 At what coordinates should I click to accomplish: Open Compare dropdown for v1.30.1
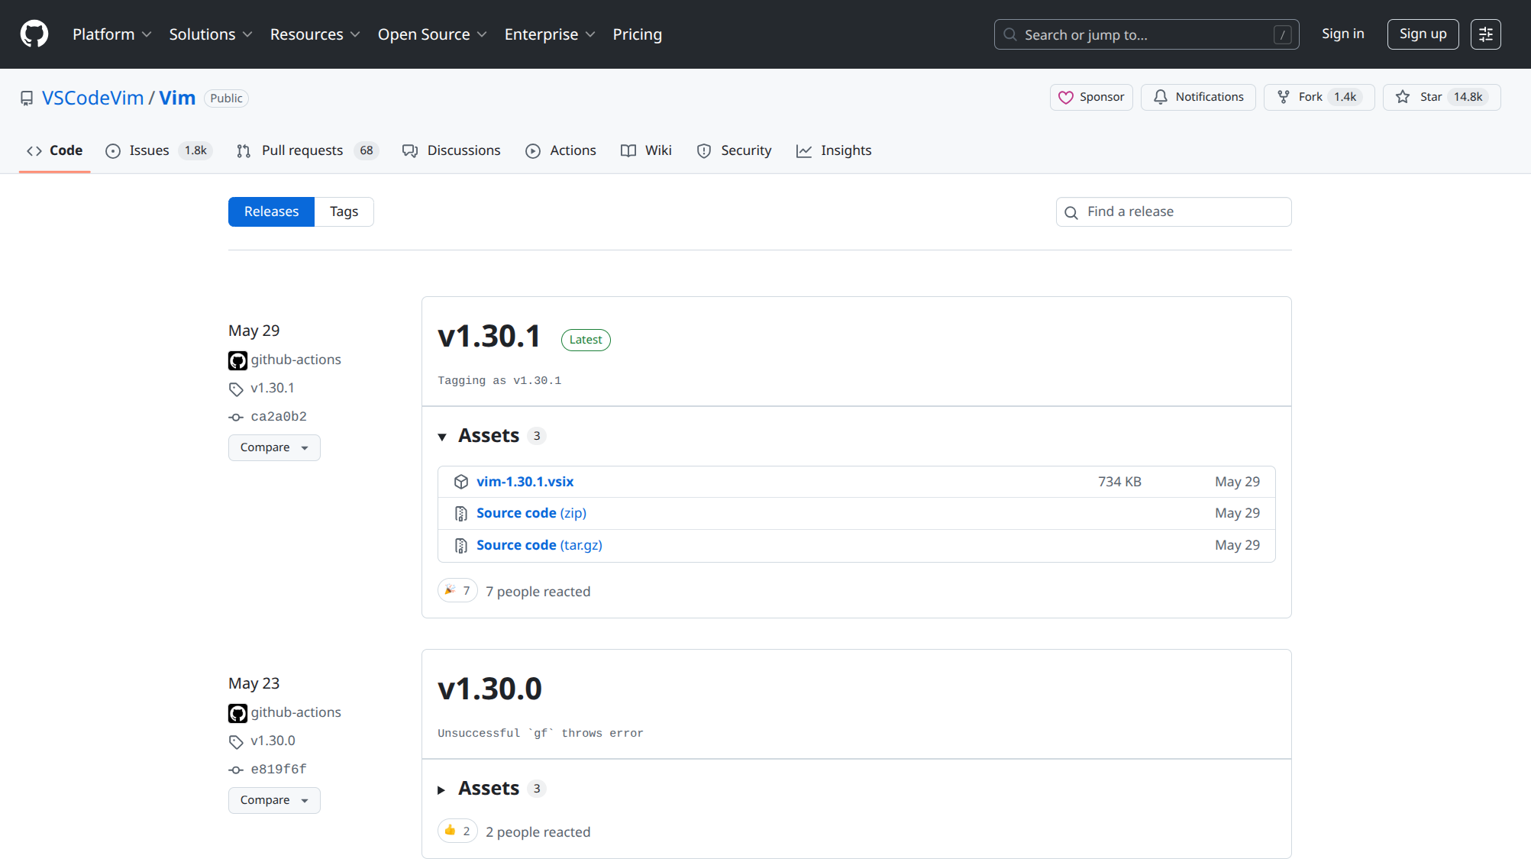point(273,447)
